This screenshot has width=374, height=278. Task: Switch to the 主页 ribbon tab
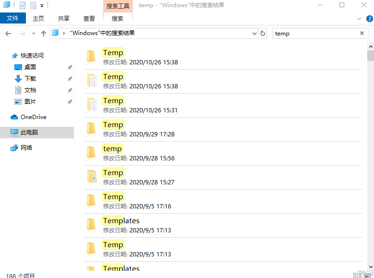(x=38, y=18)
